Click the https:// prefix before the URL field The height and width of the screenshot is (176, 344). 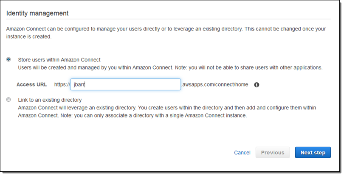tap(62, 84)
